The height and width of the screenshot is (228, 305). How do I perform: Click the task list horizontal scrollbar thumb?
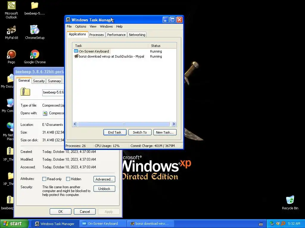(x=124, y=124)
